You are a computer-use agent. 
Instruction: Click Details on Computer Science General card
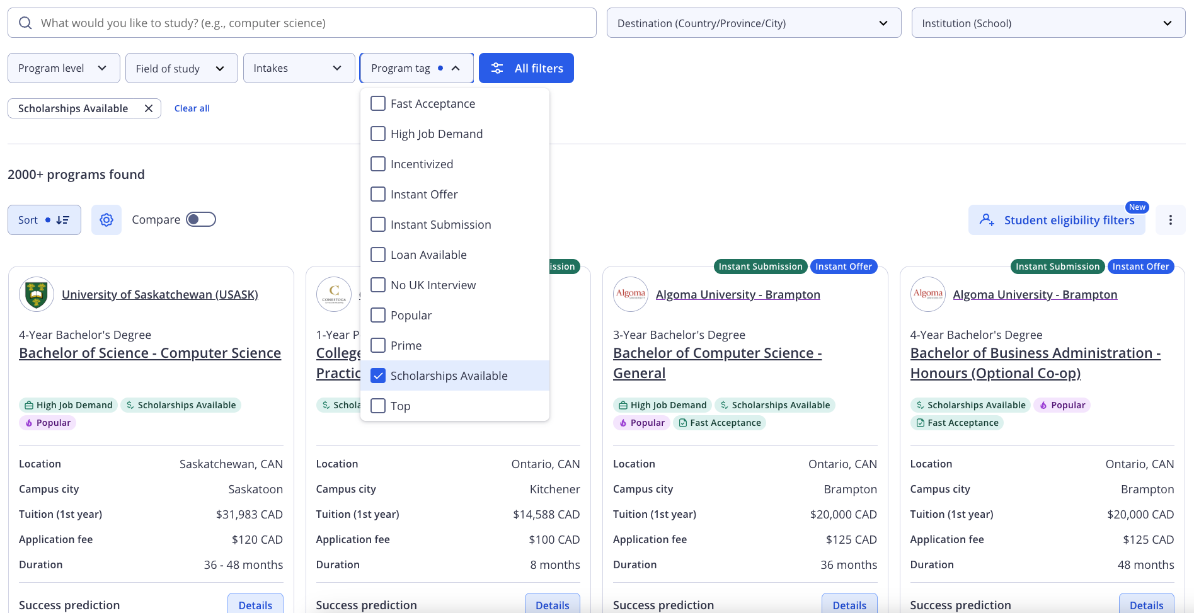849,604
